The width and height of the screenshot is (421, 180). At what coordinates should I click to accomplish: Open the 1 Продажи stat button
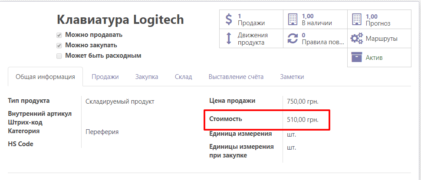click(x=251, y=20)
